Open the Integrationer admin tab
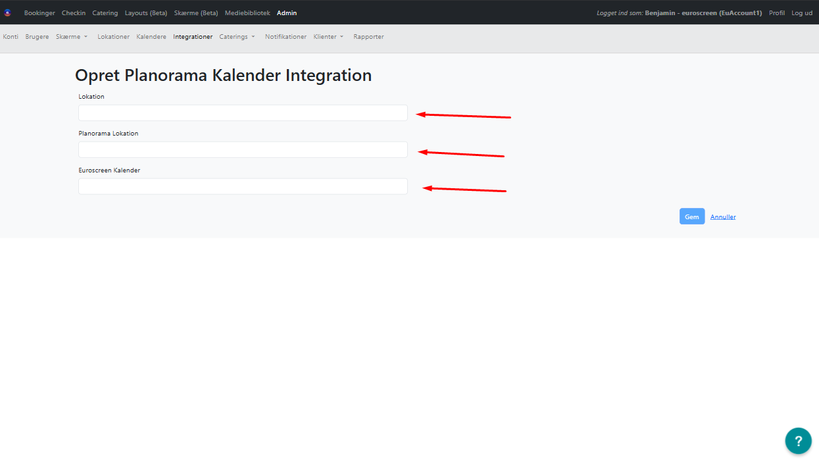The image size is (819, 462). [193, 37]
